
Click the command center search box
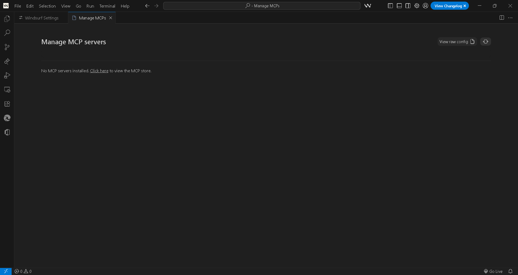click(x=261, y=6)
